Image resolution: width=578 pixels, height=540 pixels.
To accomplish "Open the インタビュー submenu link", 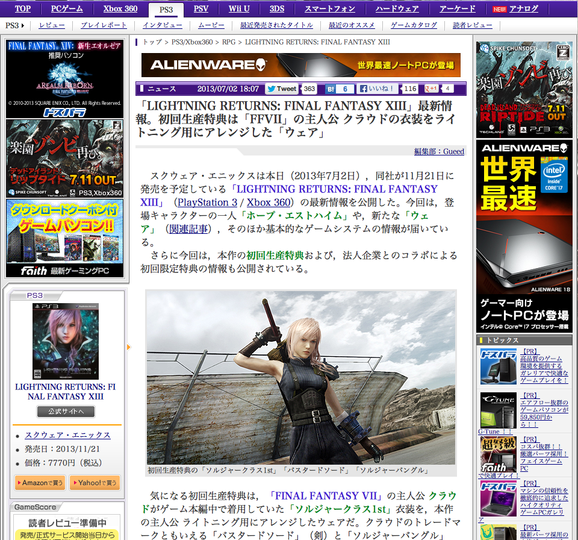I will [163, 25].
